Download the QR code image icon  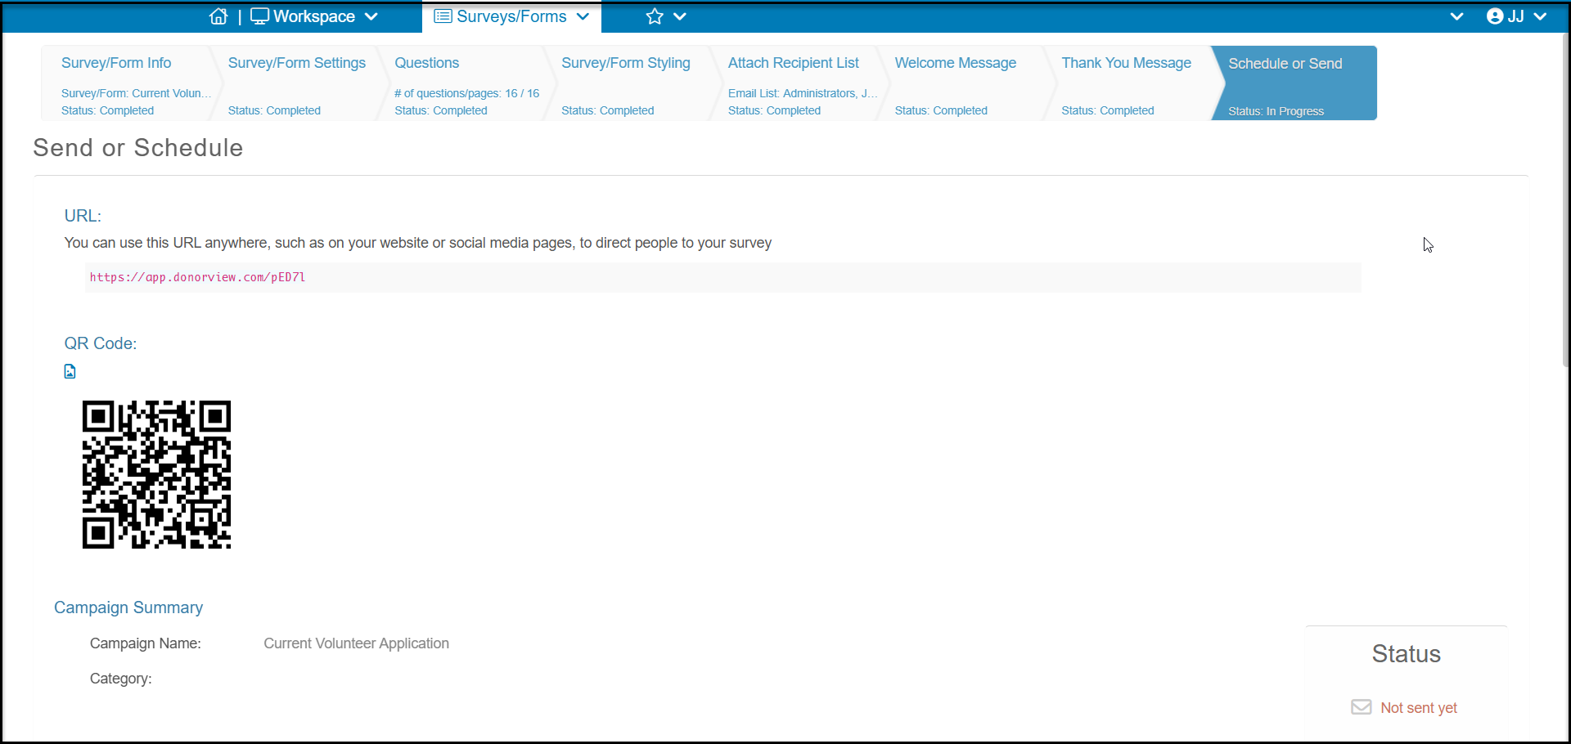coord(70,371)
